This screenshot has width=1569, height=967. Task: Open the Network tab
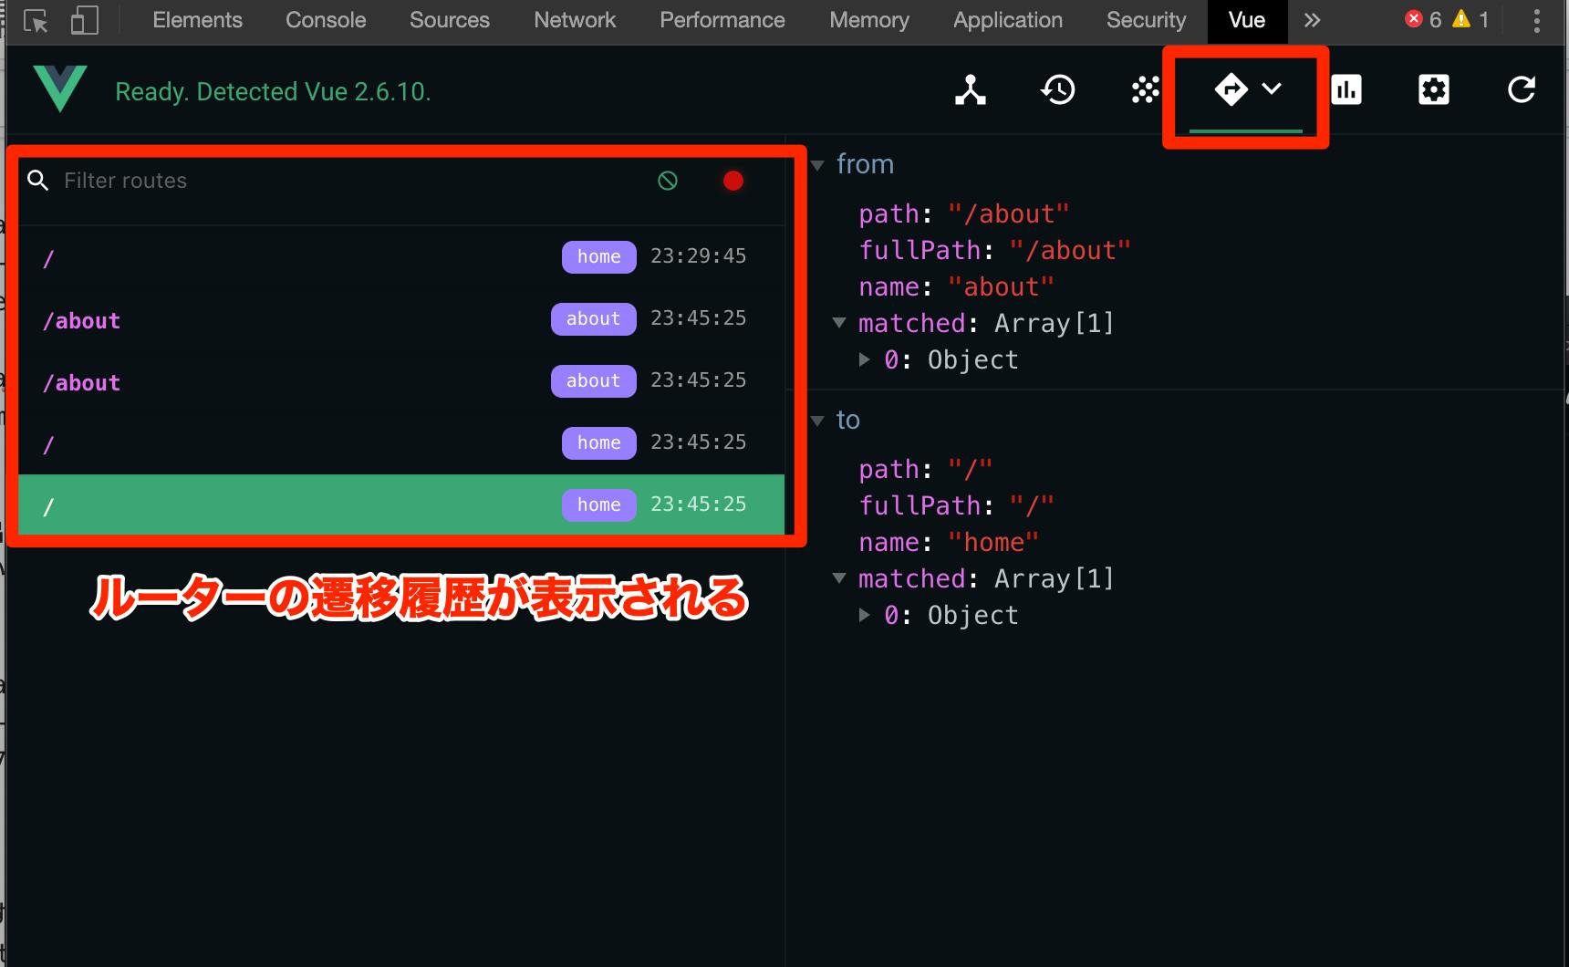[574, 19]
